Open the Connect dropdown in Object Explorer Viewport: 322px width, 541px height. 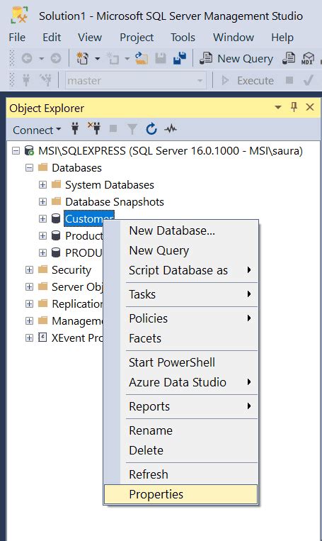(37, 130)
